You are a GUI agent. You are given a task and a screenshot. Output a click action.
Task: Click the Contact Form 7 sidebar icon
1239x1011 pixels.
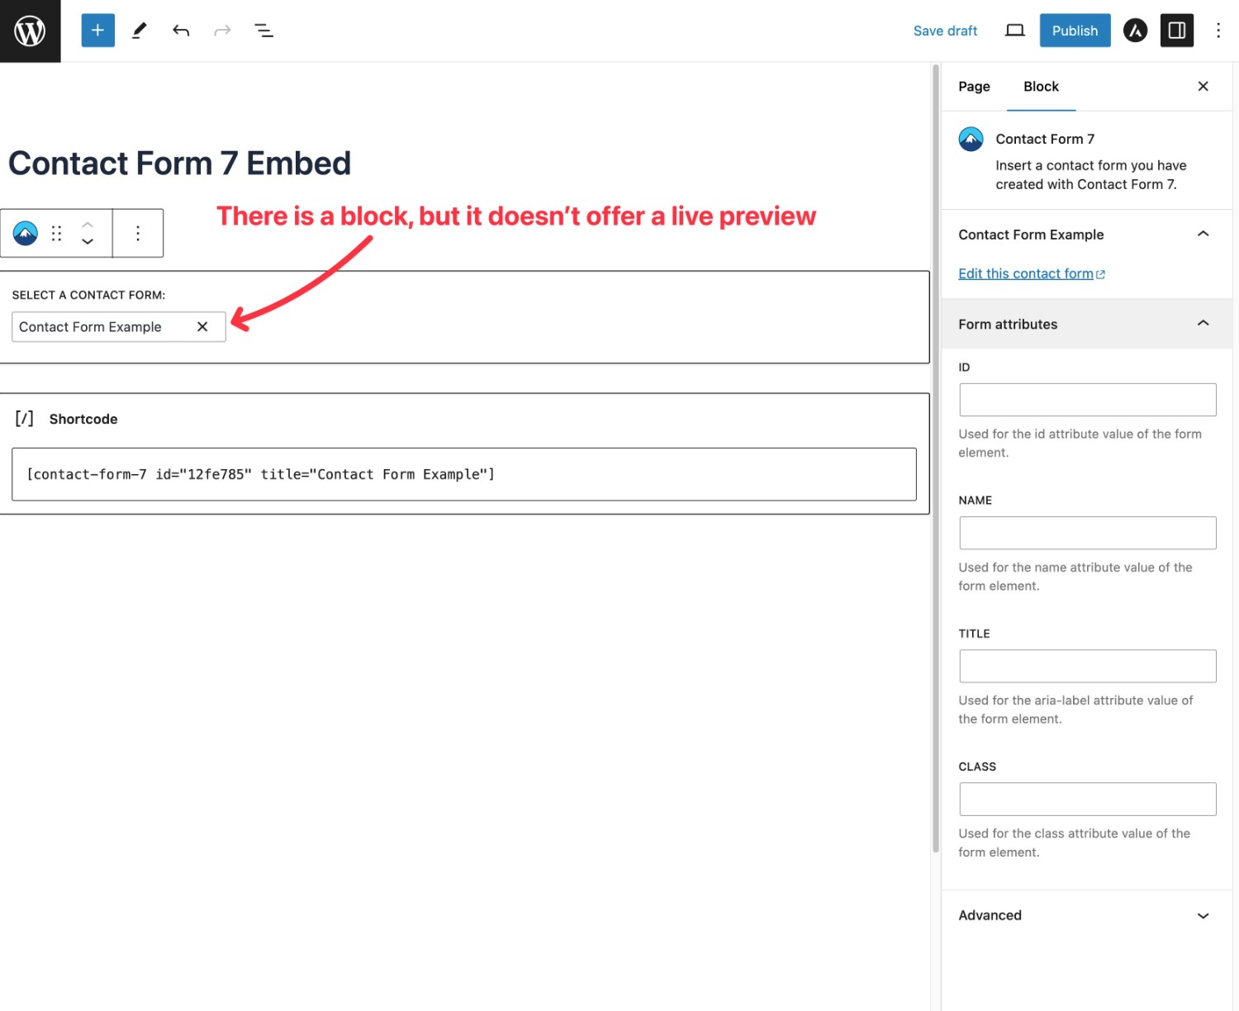[x=971, y=139]
